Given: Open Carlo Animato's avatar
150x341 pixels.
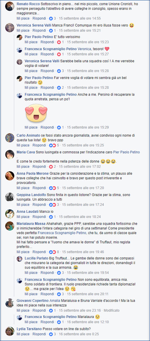Looking at the screenshot, I should 10,138.
